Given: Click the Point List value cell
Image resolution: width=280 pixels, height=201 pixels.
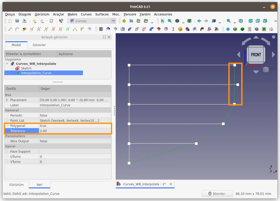Looking at the screenshot, I should click(75, 120).
